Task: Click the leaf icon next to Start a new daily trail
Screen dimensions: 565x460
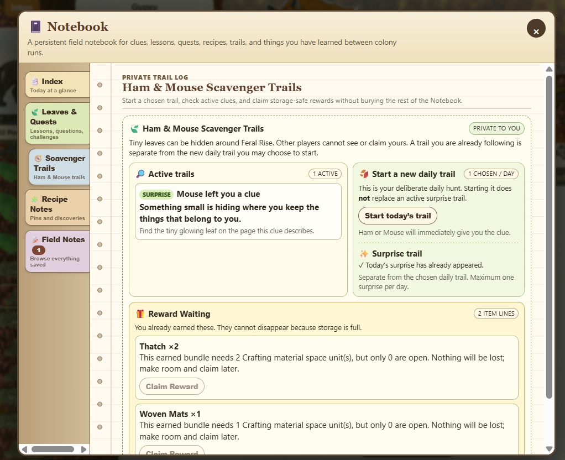Action: (x=364, y=174)
